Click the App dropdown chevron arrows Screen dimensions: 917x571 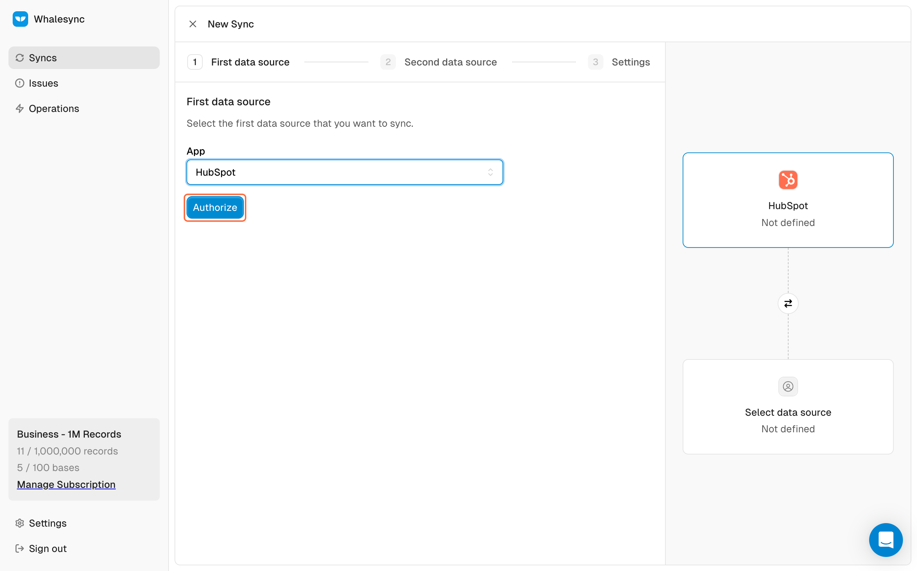pyautogui.click(x=490, y=172)
